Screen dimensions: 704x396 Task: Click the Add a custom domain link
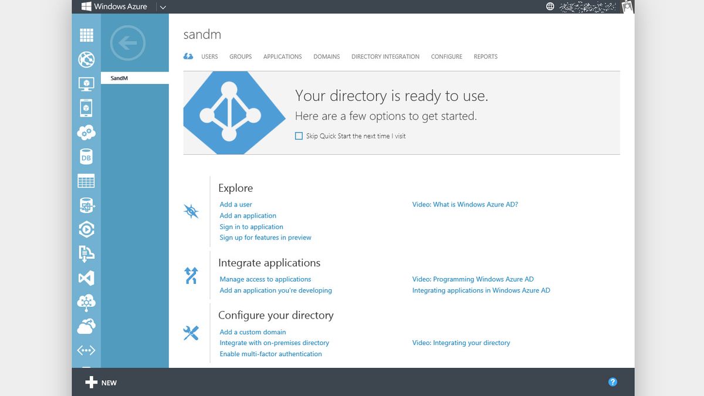tap(253, 331)
